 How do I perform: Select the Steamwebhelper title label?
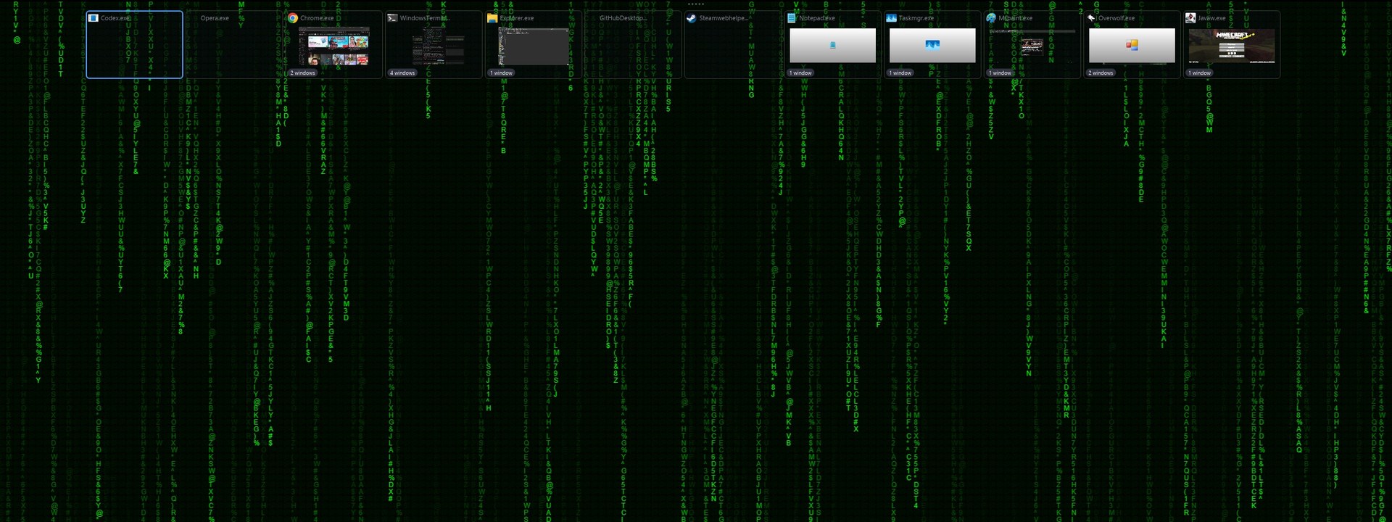[724, 18]
